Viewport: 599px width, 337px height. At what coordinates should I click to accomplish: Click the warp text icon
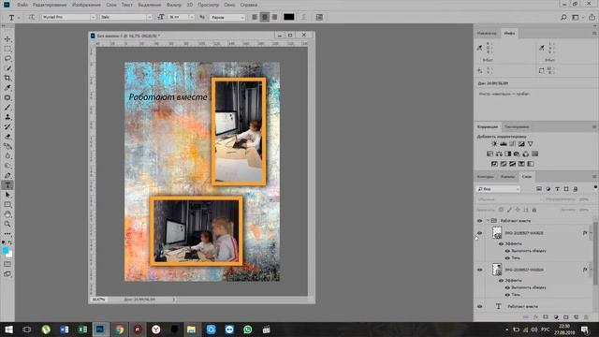[303, 17]
